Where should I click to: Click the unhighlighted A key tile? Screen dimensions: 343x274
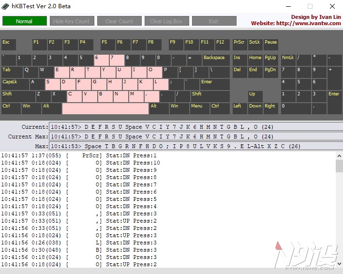coord(37,84)
